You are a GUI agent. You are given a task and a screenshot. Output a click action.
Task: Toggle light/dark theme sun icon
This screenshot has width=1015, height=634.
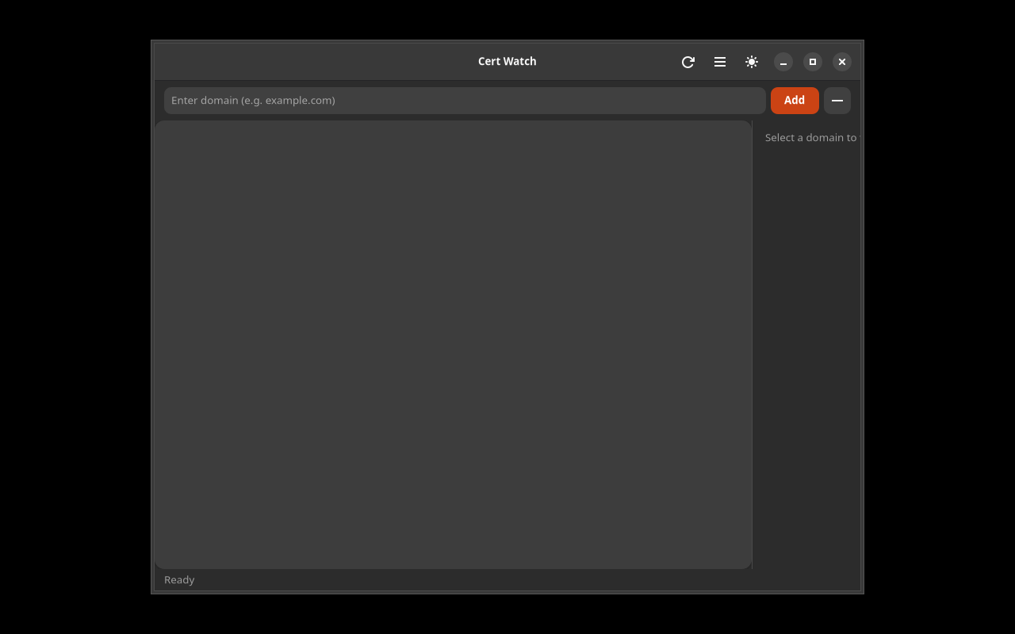coord(752,62)
